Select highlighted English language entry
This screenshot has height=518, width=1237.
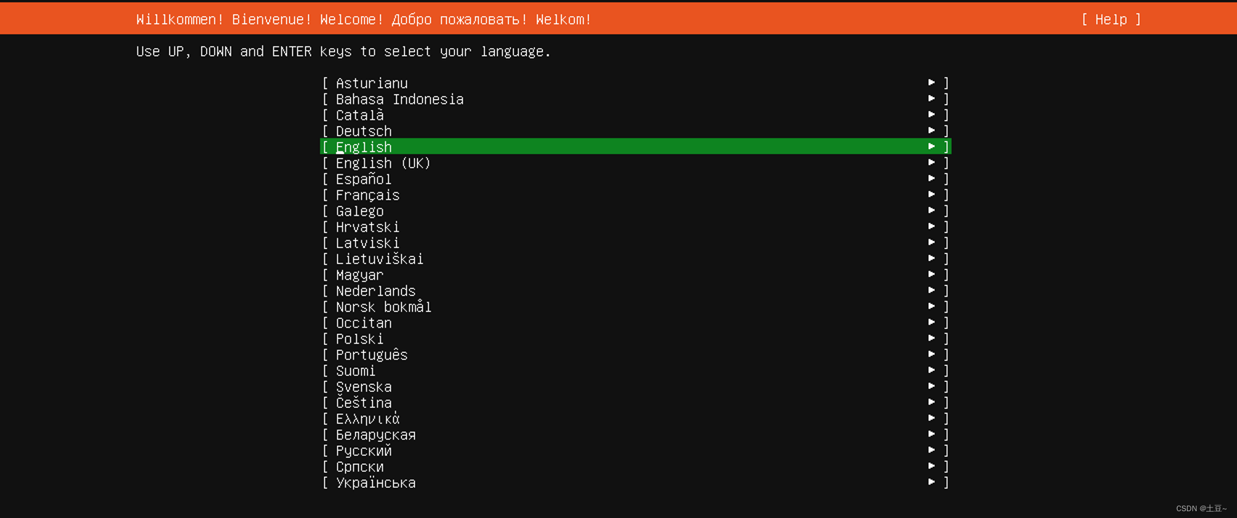point(635,146)
